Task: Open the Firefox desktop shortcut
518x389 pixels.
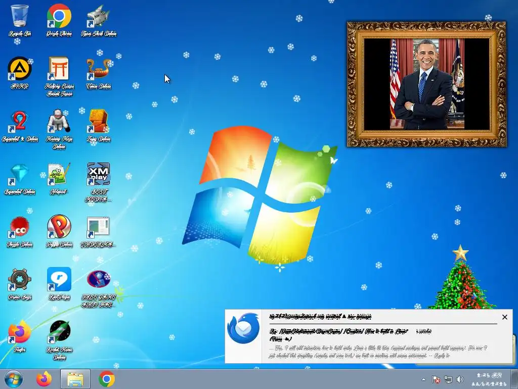Action: [20, 336]
